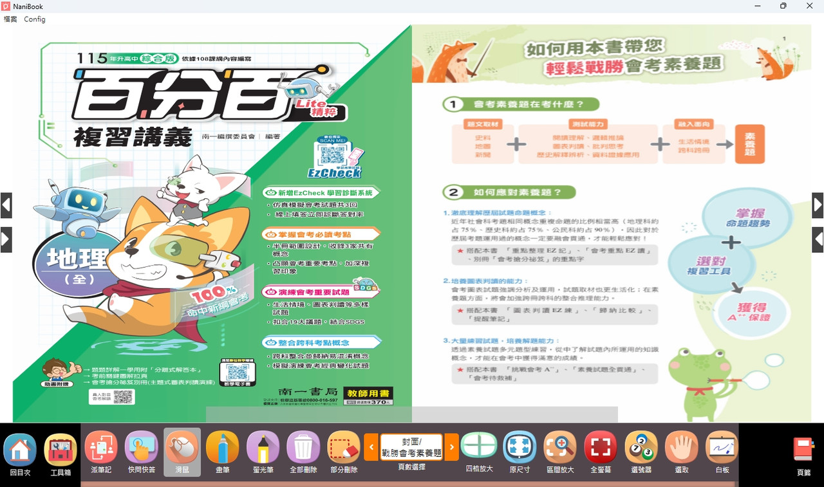Screen dimensions: 824x487
Task: Open the 工具箱 toolbox
Action: (x=61, y=449)
